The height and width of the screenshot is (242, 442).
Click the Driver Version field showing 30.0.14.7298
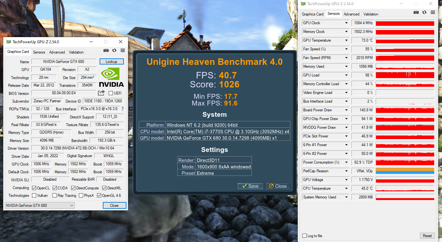tap(78, 148)
